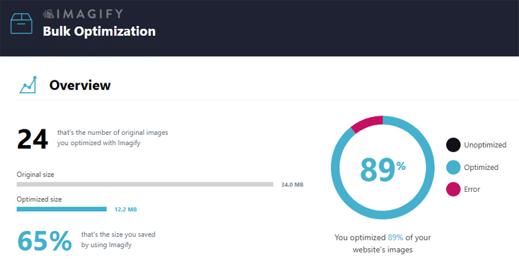
Task: Click the Optimized legend label
Action: tap(481, 167)
